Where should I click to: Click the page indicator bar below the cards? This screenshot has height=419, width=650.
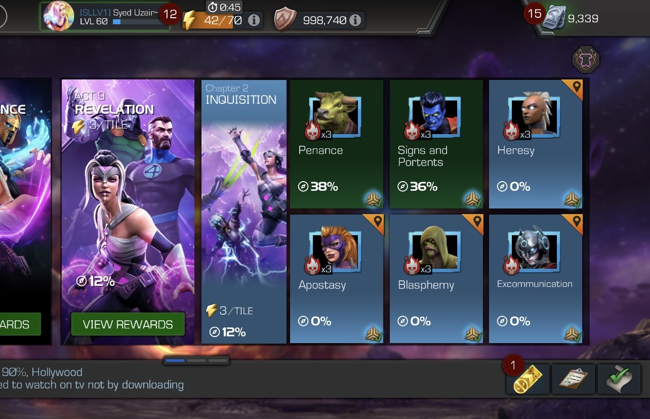(196, 360)
